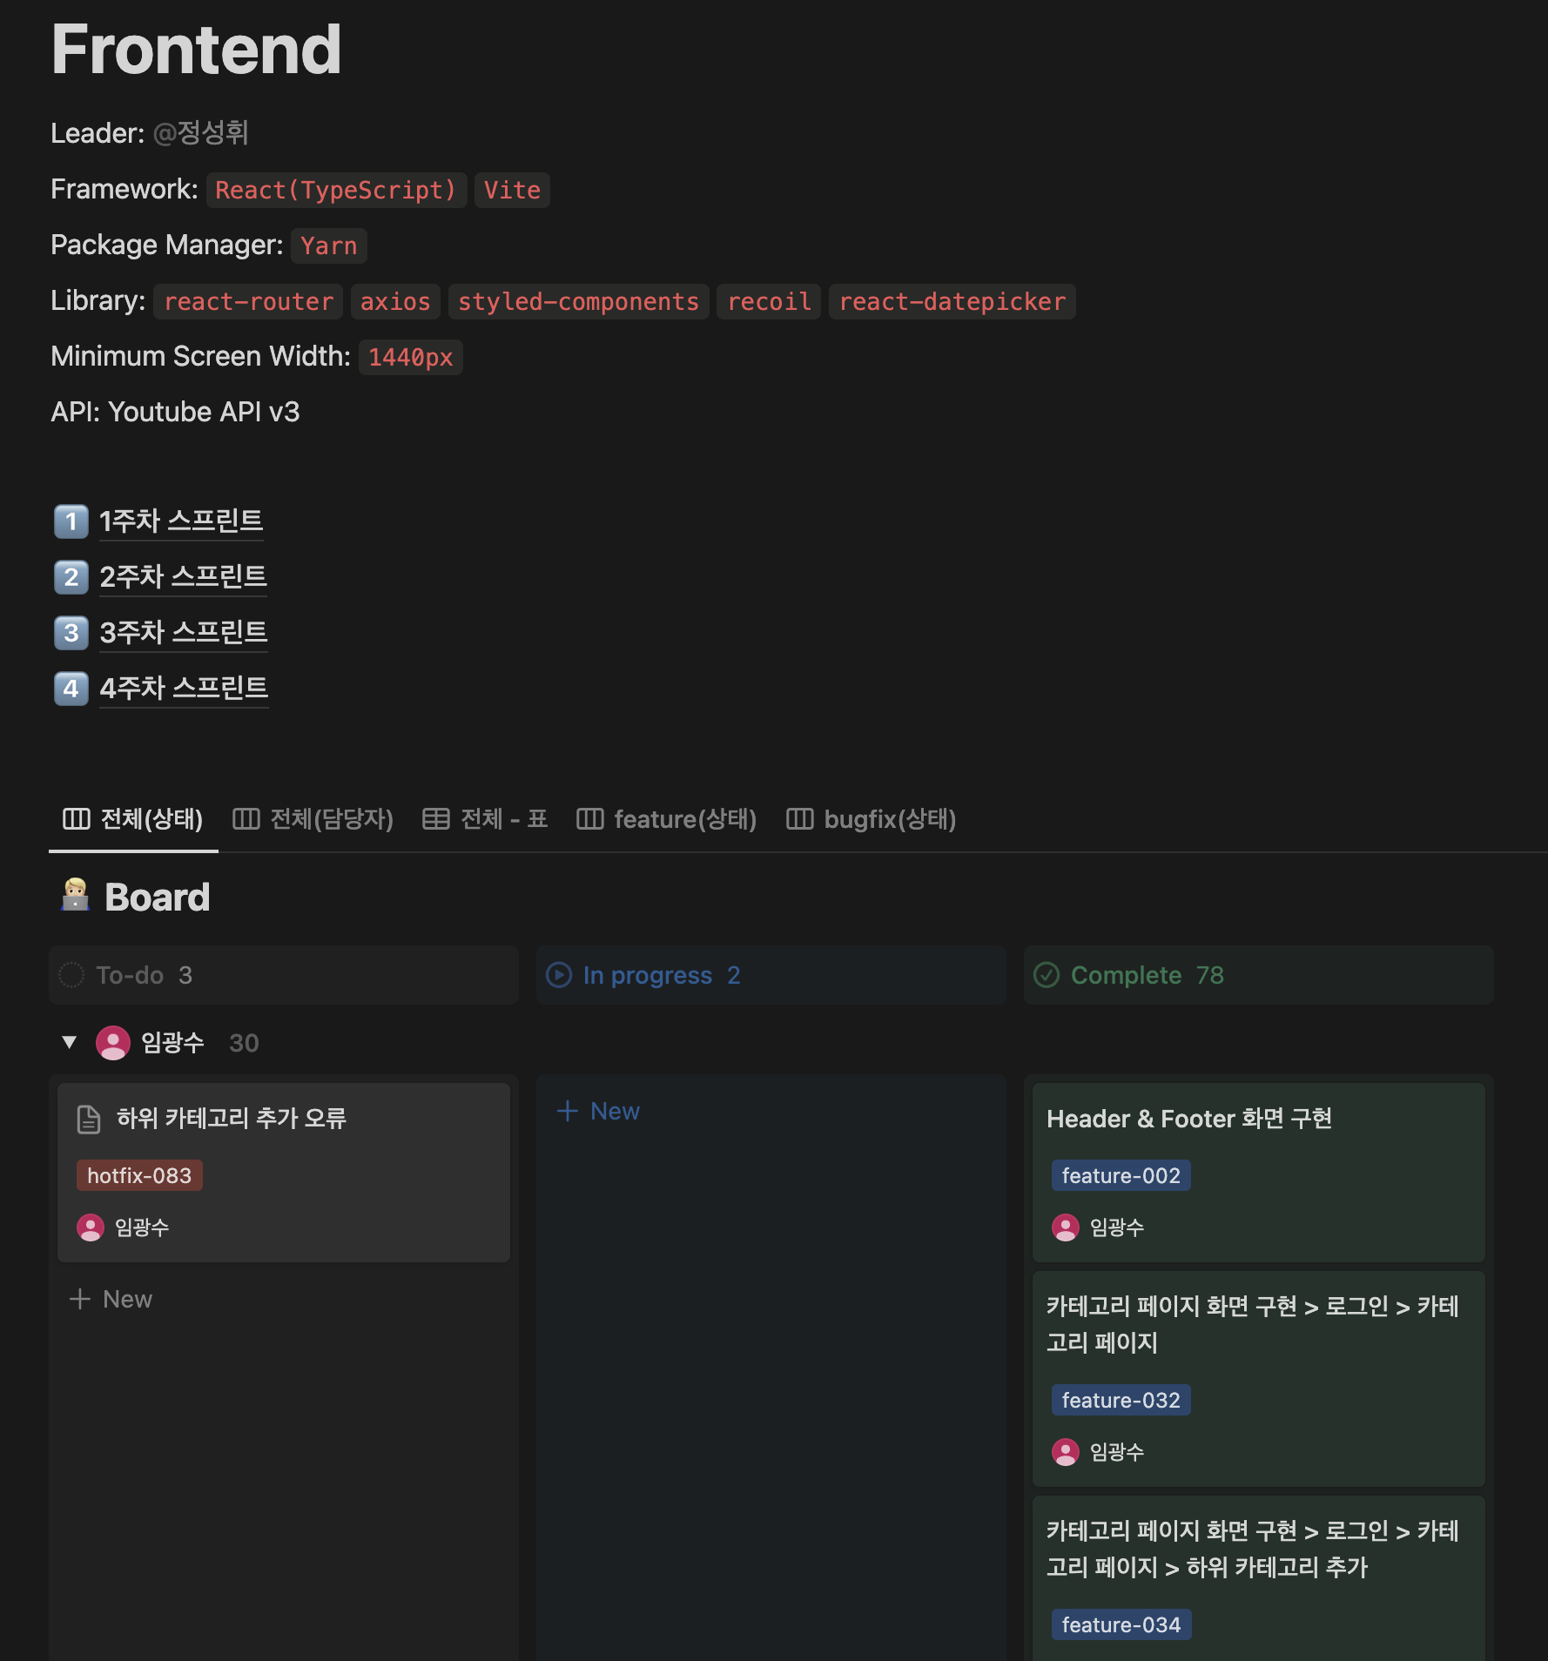Click the In progress play icon
The width and height of the screenshot is (1548, 1661).
click(x=559, y=975)
